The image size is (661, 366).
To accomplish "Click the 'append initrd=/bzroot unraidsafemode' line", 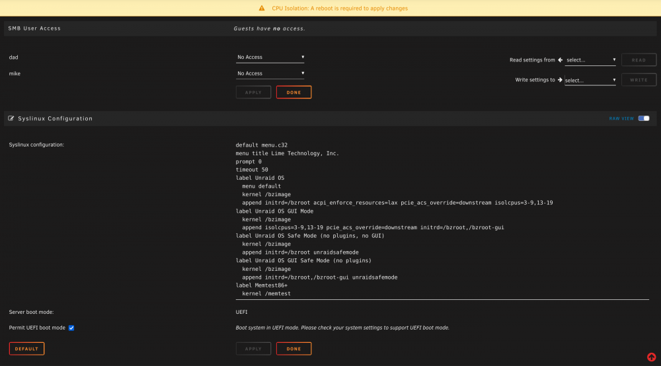I will [300, 252].
